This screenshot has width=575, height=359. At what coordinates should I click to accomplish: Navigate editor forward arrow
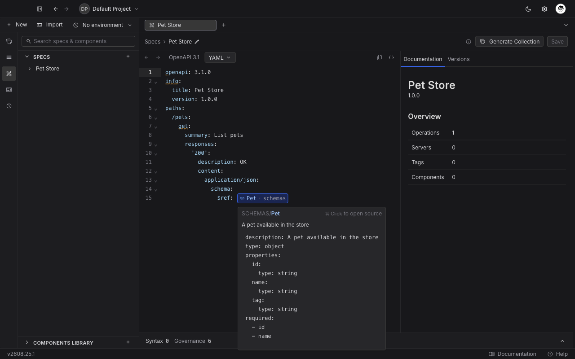158,57
